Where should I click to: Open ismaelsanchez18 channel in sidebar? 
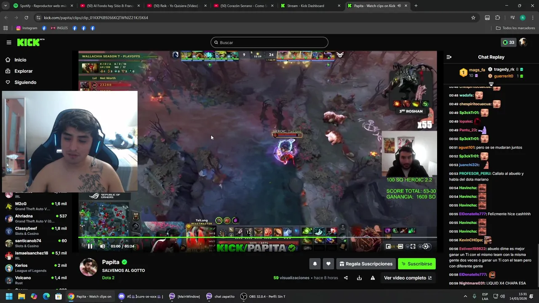(36, 255)
